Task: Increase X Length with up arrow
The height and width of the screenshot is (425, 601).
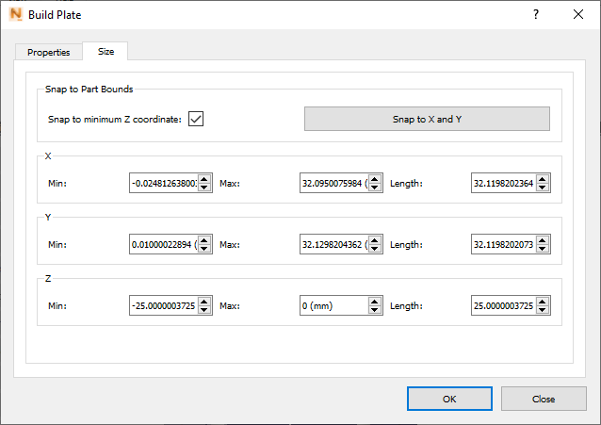Action: pyautogui.click(x=543, y=179)
